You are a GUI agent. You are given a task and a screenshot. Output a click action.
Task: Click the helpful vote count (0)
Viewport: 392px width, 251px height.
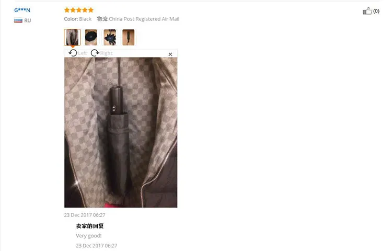pyautogui.click(x=376, y=11)
